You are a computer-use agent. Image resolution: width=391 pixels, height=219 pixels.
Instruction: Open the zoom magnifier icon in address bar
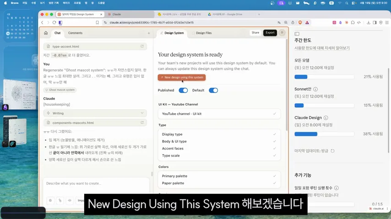click(286, 22)
